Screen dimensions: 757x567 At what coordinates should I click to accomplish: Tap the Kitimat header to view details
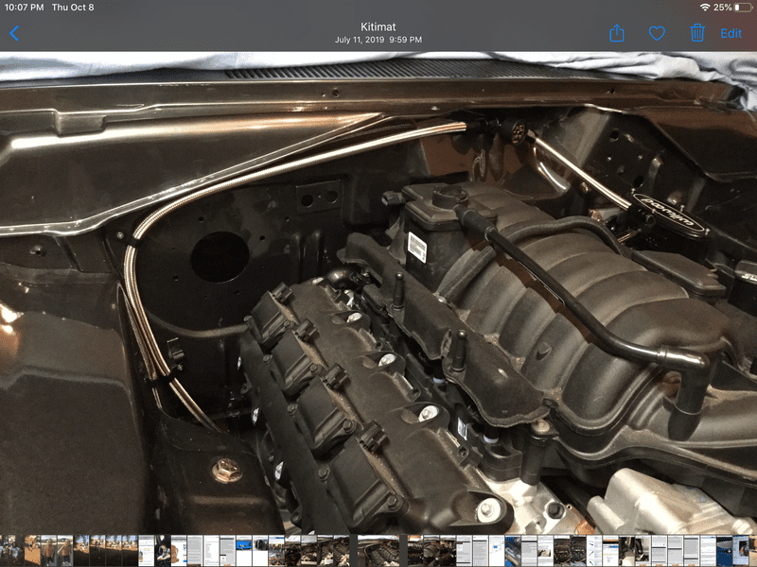[378, 26]
